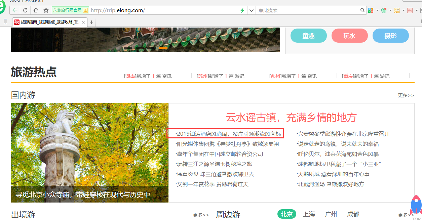Image resolution: width=422 pixels, height=220 pixels.
Task: Expand the extensions grid dropdown arrow
Action: 377,10
